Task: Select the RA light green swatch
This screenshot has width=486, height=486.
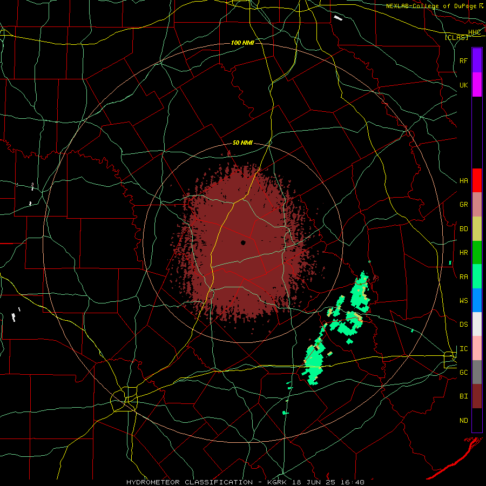Action: point(477,276)
